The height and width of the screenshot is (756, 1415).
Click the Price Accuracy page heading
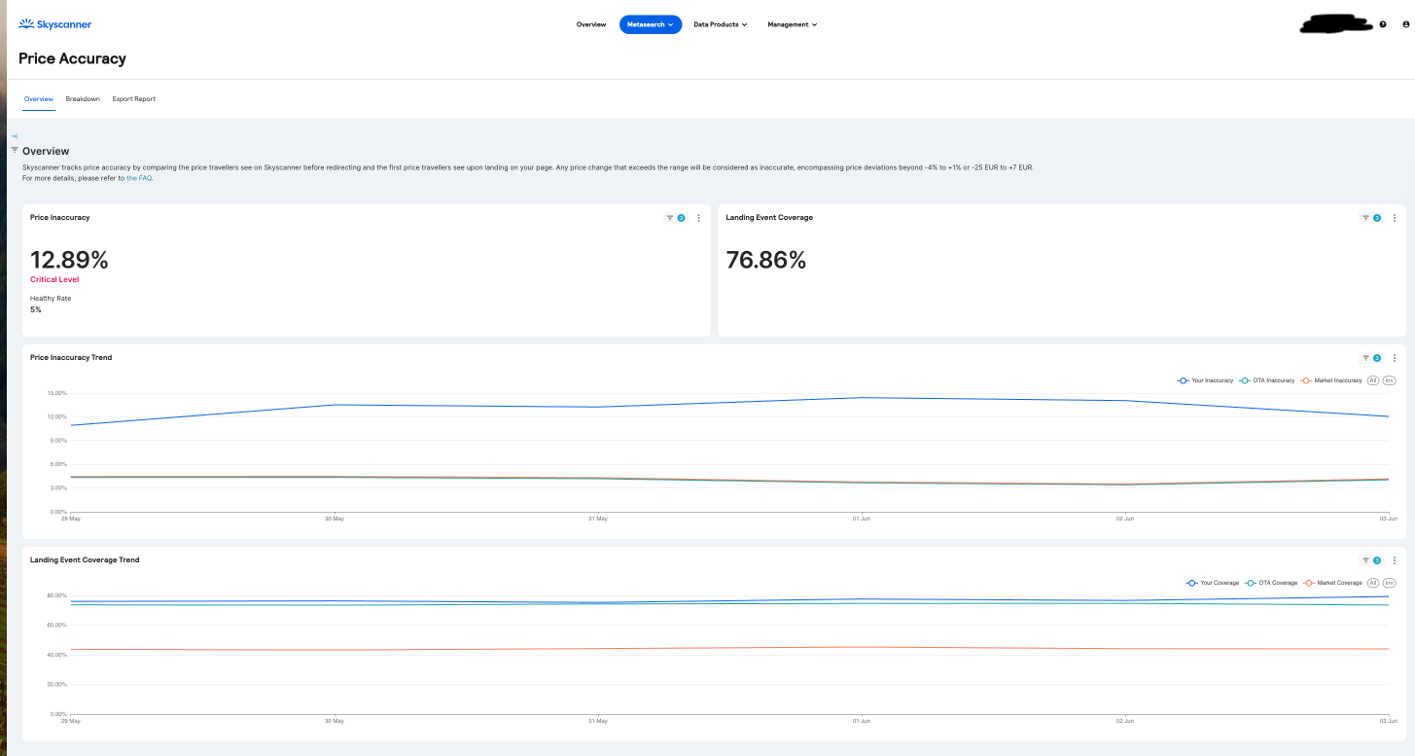pyautogui.click(x=72, y=58)
